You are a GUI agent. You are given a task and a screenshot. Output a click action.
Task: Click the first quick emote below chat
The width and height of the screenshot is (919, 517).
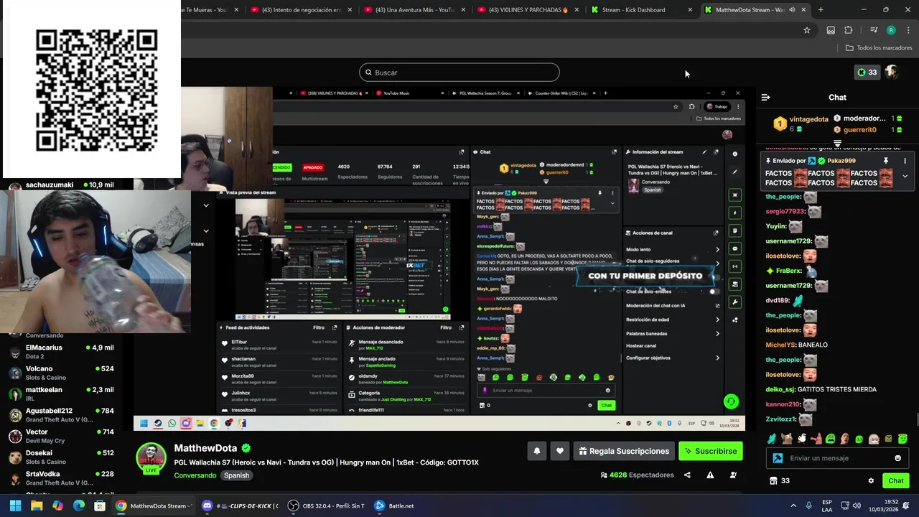(x=772, y=438)
